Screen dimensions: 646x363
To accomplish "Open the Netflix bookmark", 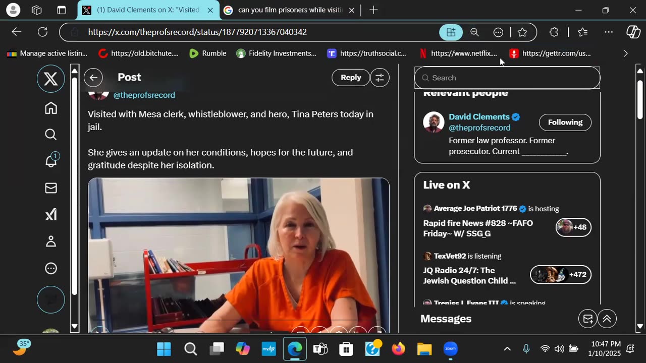I will [x=458, y=53].
